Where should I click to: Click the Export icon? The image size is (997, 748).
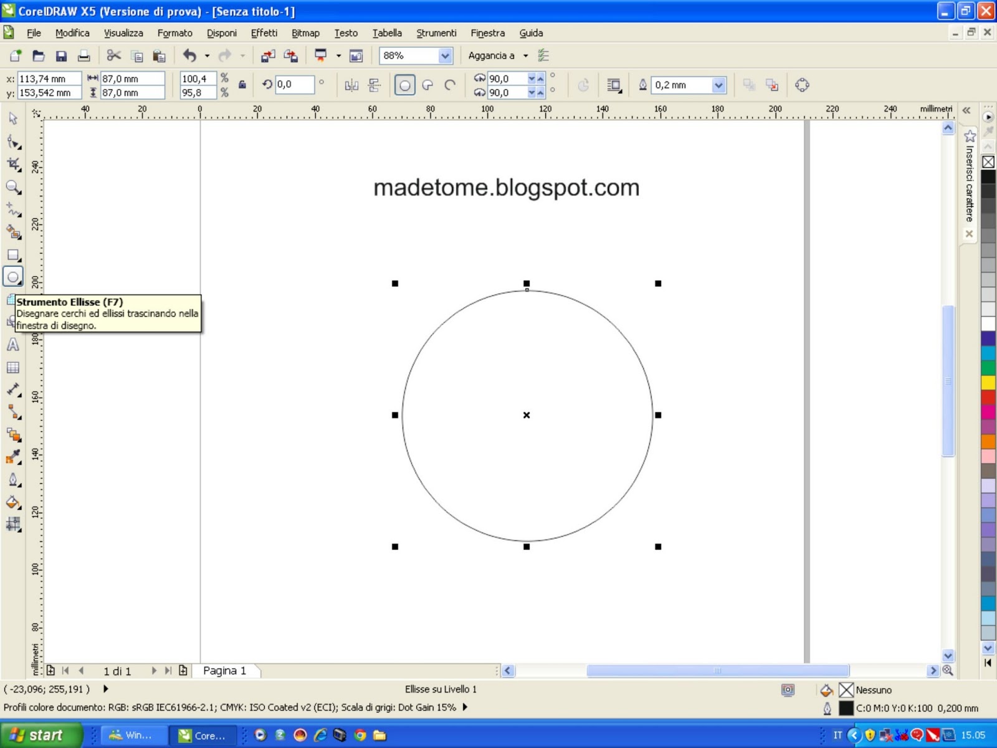pyautogui.click(x=291, y=56)
